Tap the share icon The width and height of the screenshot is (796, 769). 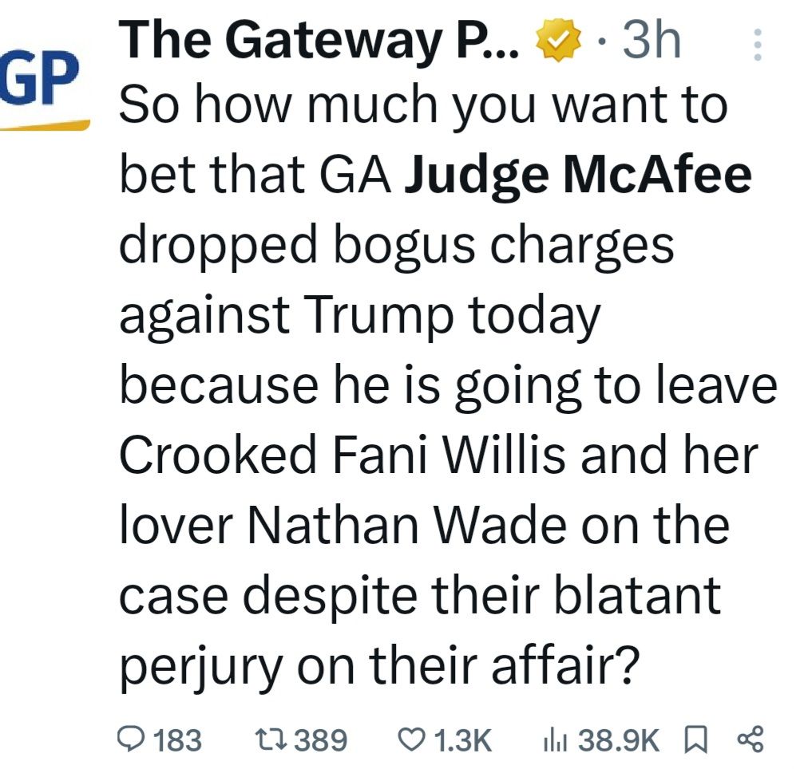[x=751, y=739]
